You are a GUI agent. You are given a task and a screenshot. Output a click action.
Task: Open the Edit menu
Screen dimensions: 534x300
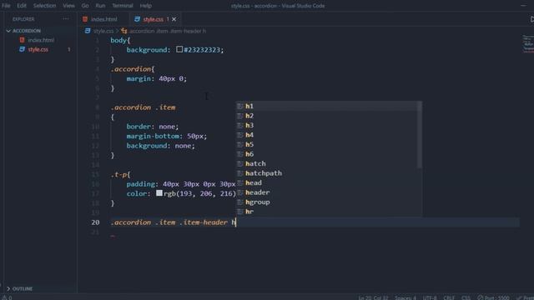[22, 6]
